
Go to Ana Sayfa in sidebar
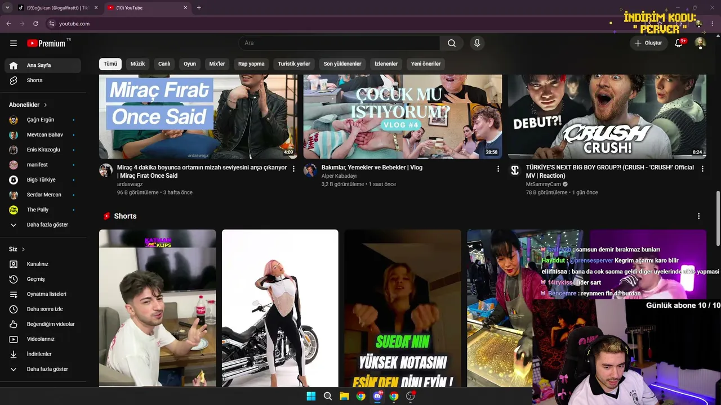click(x=43, y=65)
